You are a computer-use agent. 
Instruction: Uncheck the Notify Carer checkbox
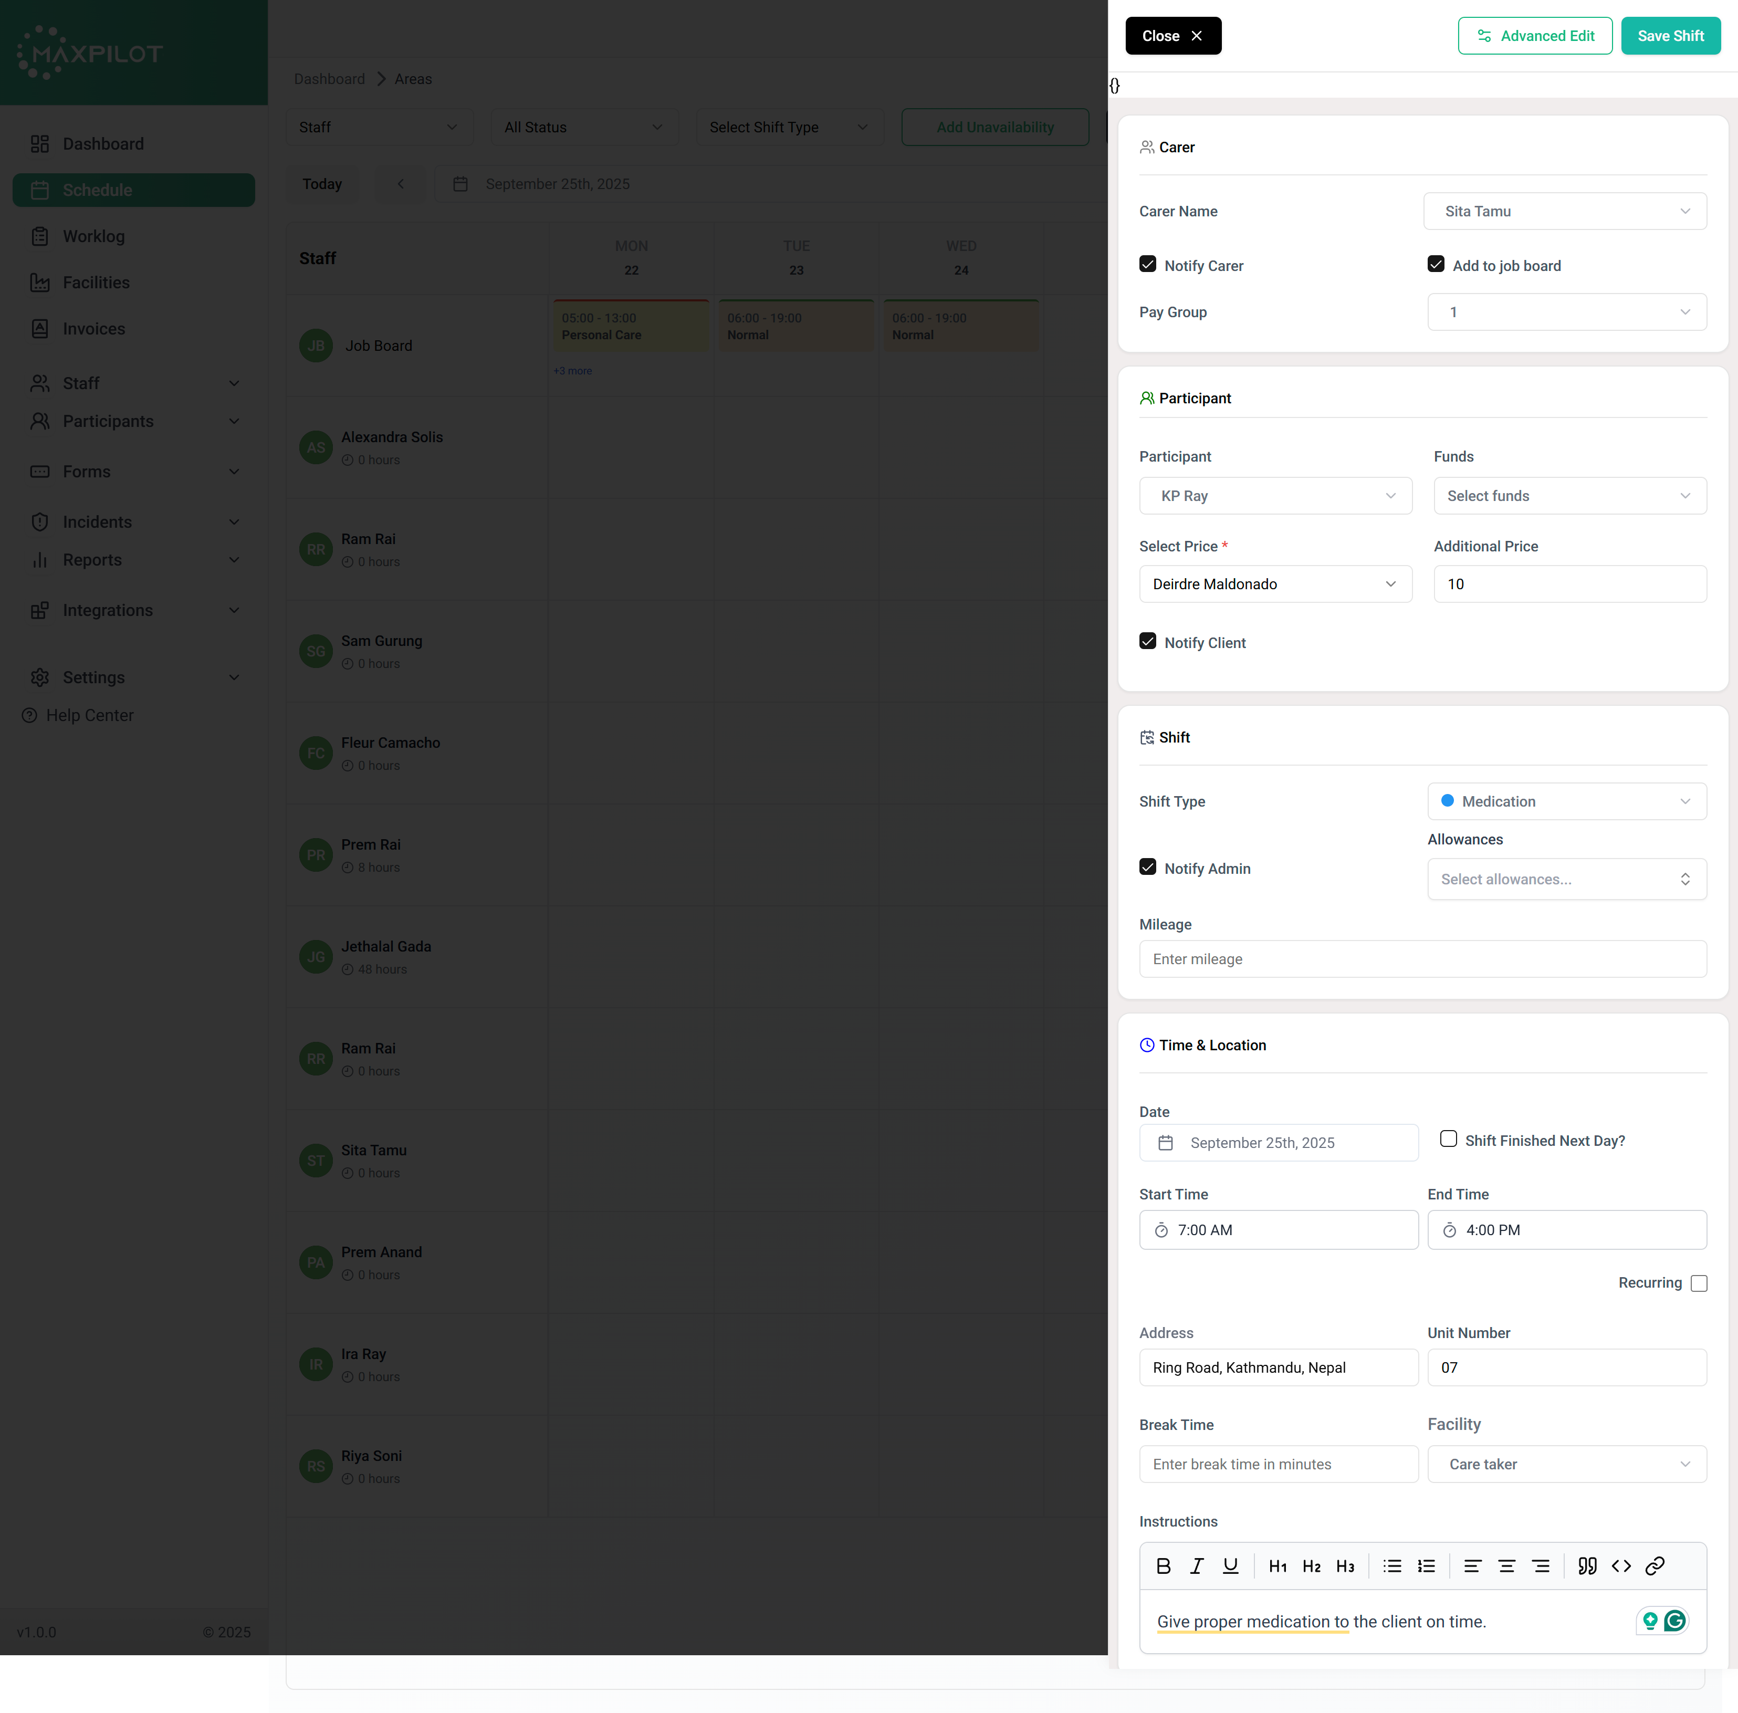click(1148, 265)
